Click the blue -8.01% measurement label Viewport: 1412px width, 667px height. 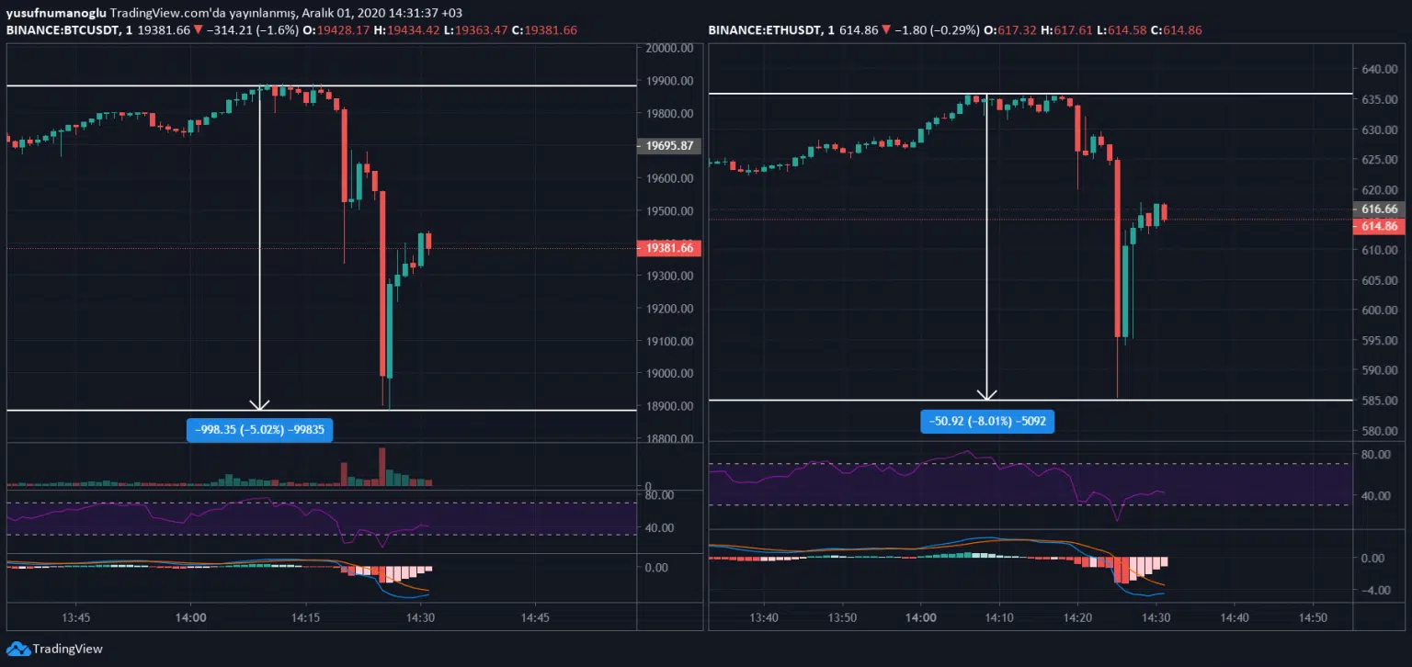(986, 422)
